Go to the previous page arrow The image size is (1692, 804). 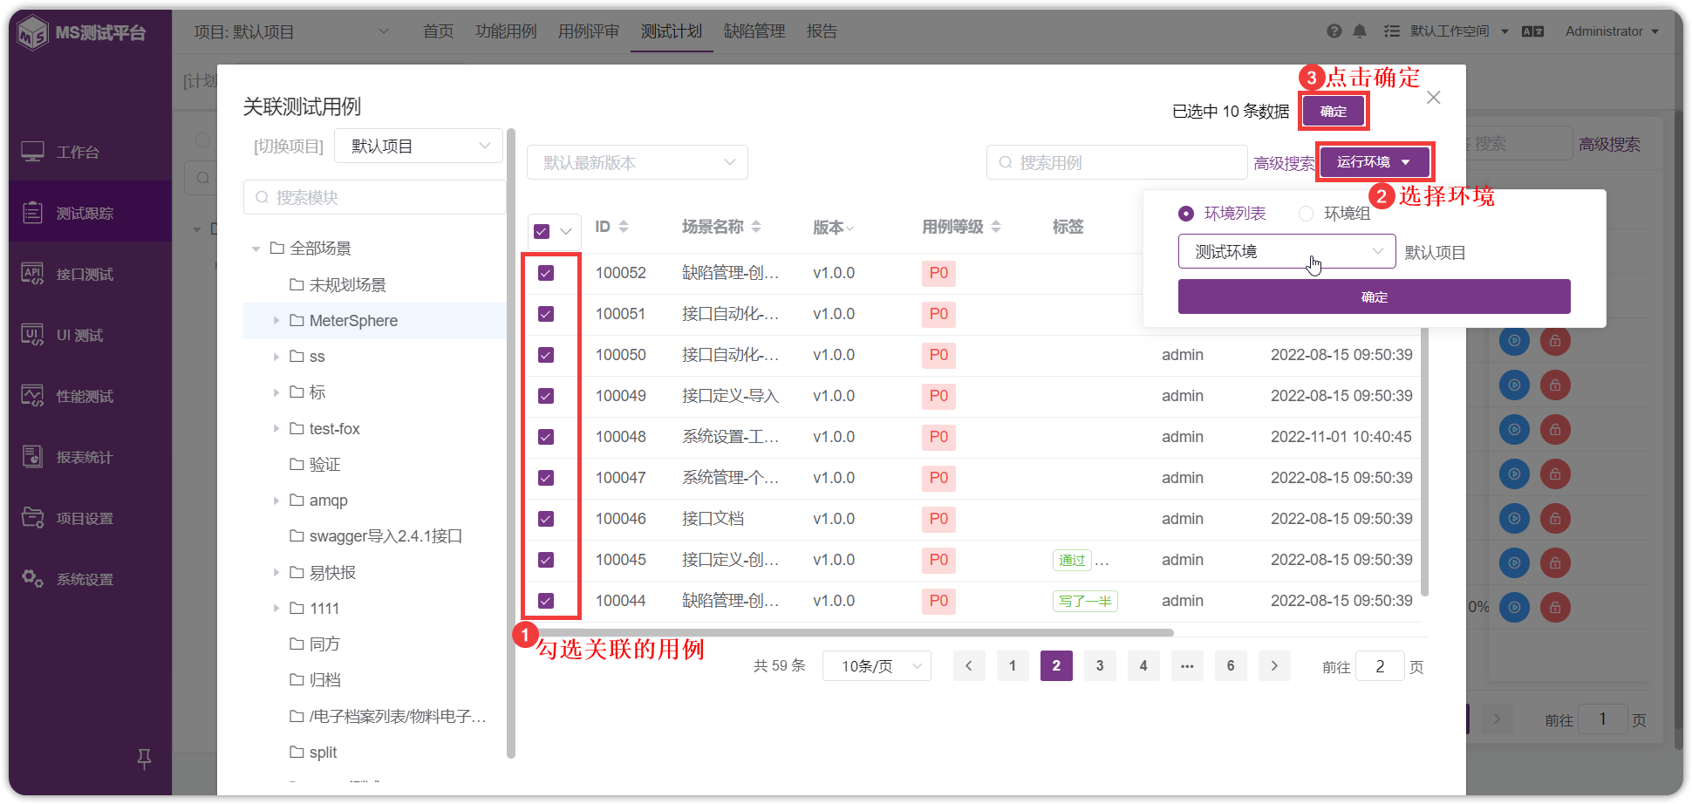tap(969, 666)
